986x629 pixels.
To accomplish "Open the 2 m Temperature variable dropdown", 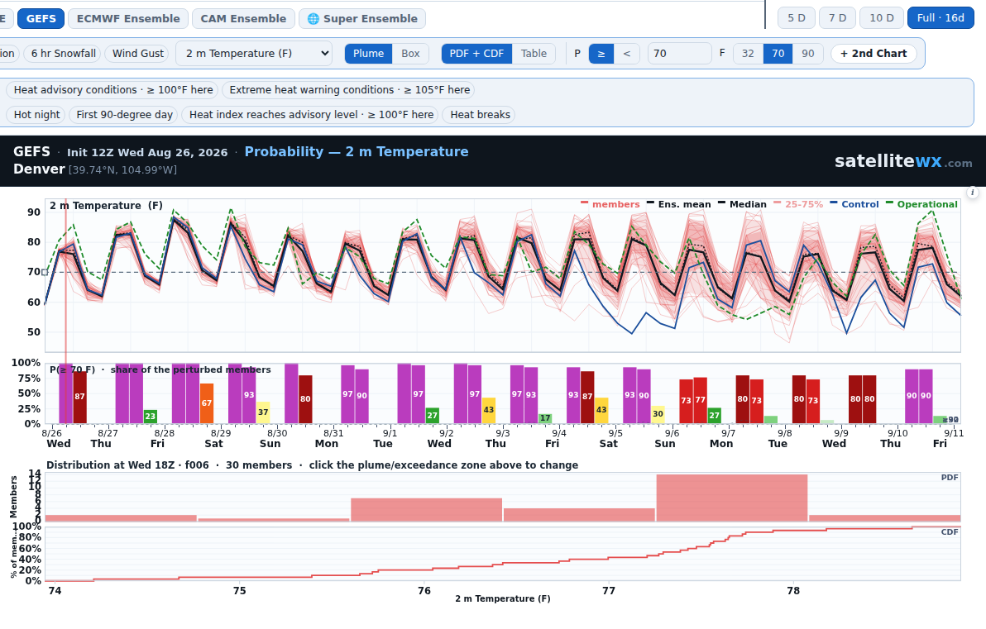I will coord(255,54).
